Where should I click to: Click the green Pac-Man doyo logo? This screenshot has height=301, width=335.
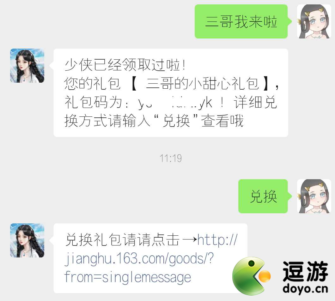[x=252, y=276]
